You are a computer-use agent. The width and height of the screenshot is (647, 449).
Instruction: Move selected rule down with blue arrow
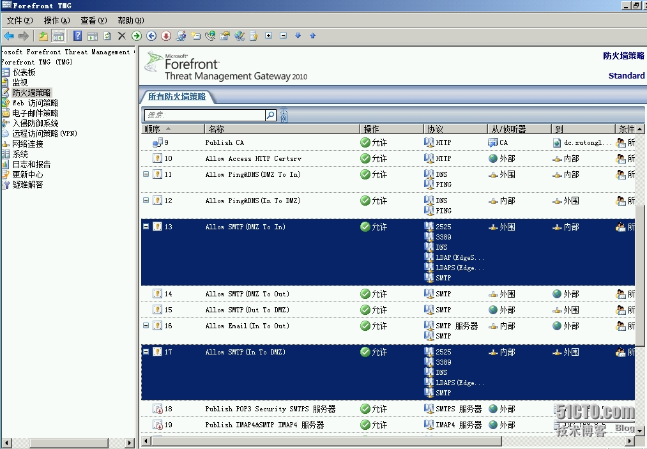tap(298, 36)
